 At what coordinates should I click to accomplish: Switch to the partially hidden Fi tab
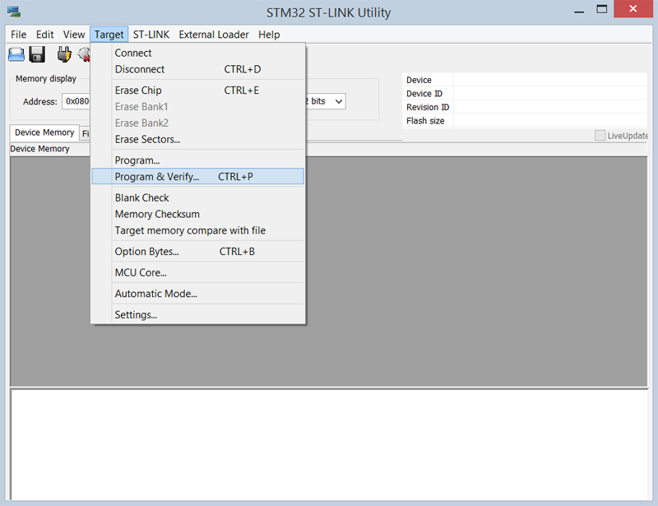click(x=86, y=133)
